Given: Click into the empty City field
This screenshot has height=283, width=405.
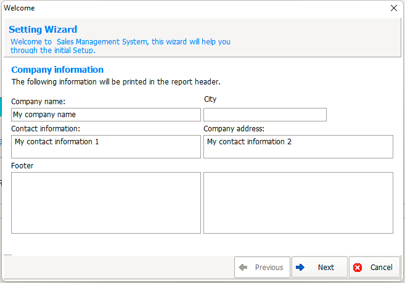Looking at the screenshot, I should click(265, 115).
